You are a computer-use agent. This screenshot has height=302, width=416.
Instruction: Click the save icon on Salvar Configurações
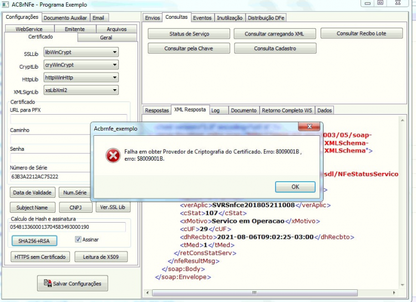coord(48,283)
